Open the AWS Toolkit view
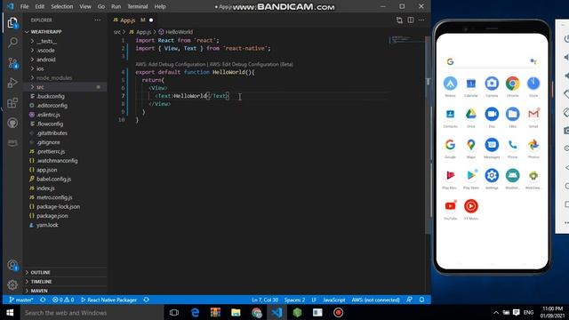569x320 pixels. point(12,143)
